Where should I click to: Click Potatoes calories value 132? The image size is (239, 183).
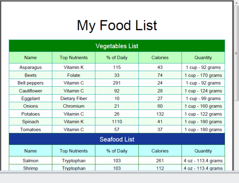pos(160,114)
